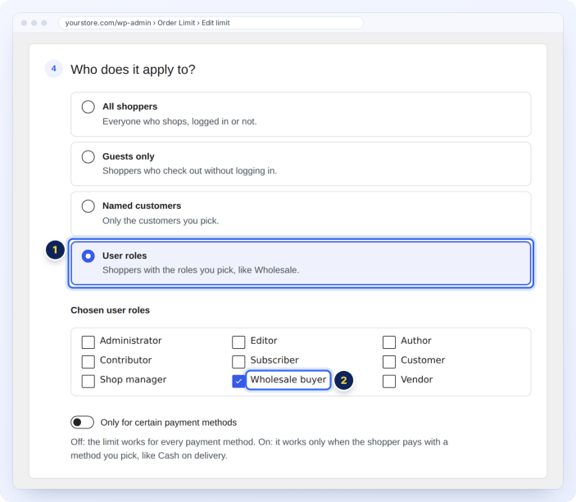Click 'Only the customers you pick.' description
This screenshot has height=502, width=576.
tap(161, 221)
